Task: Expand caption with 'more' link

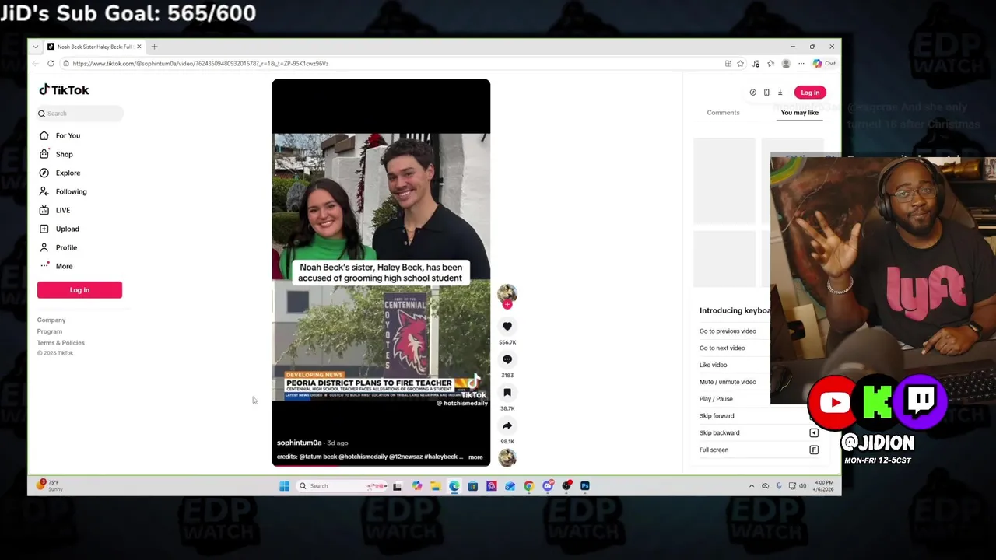Action: point(475,457)
